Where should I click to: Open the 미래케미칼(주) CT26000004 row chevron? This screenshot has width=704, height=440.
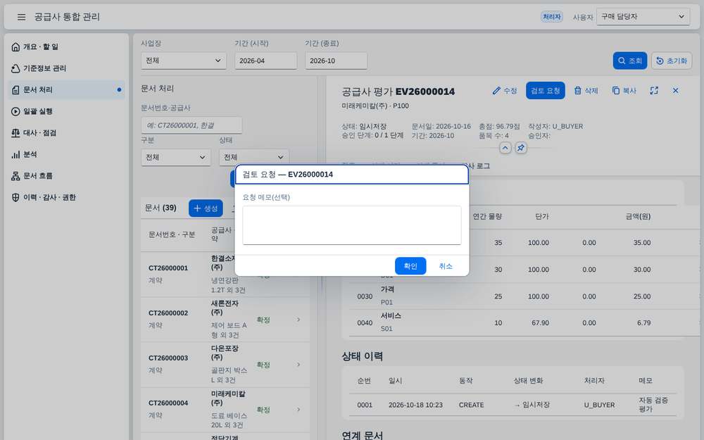[x=298, y=410]
